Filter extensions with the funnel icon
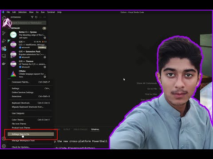Screen dimensions: 213x159 [x=32, y=17]
